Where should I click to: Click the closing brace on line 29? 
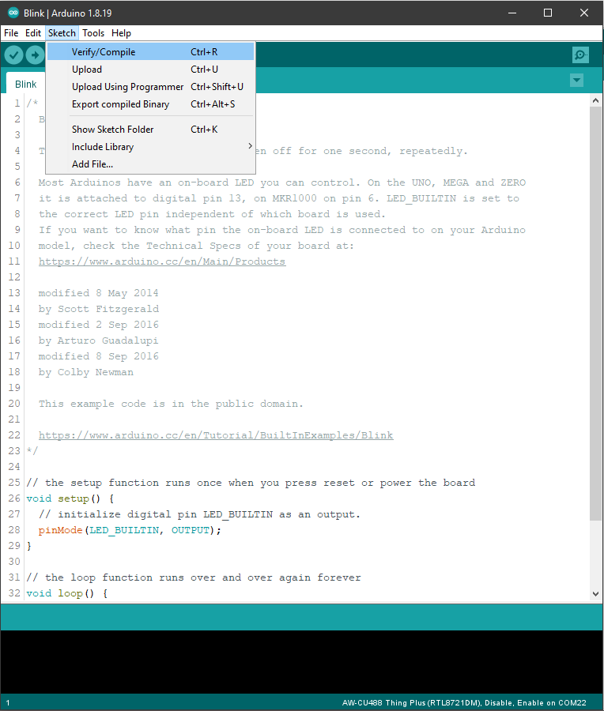pyautogui.click(x=29, y=546)
